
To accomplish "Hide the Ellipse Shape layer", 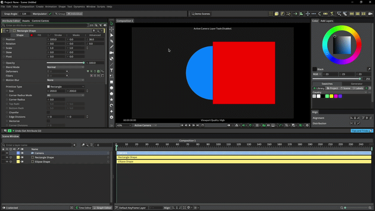I will pyautogui.click(x=7, y=162).
